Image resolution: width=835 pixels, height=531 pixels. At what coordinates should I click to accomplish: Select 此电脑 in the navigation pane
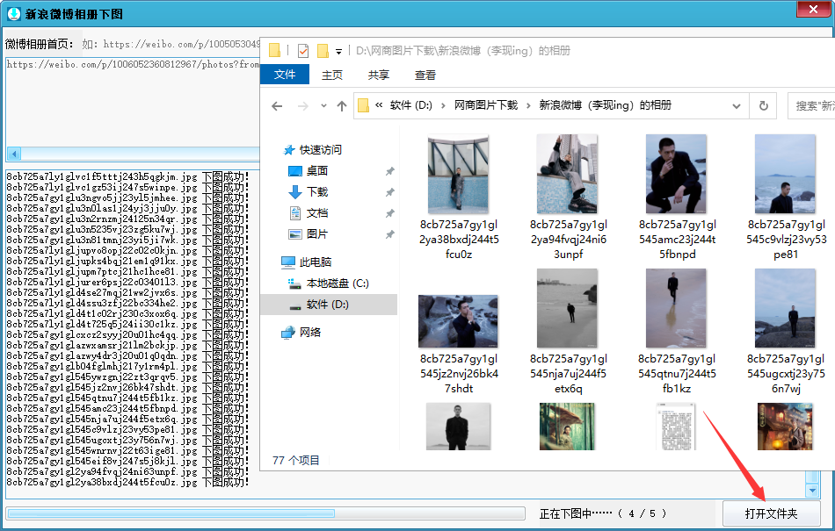(315, 262)
